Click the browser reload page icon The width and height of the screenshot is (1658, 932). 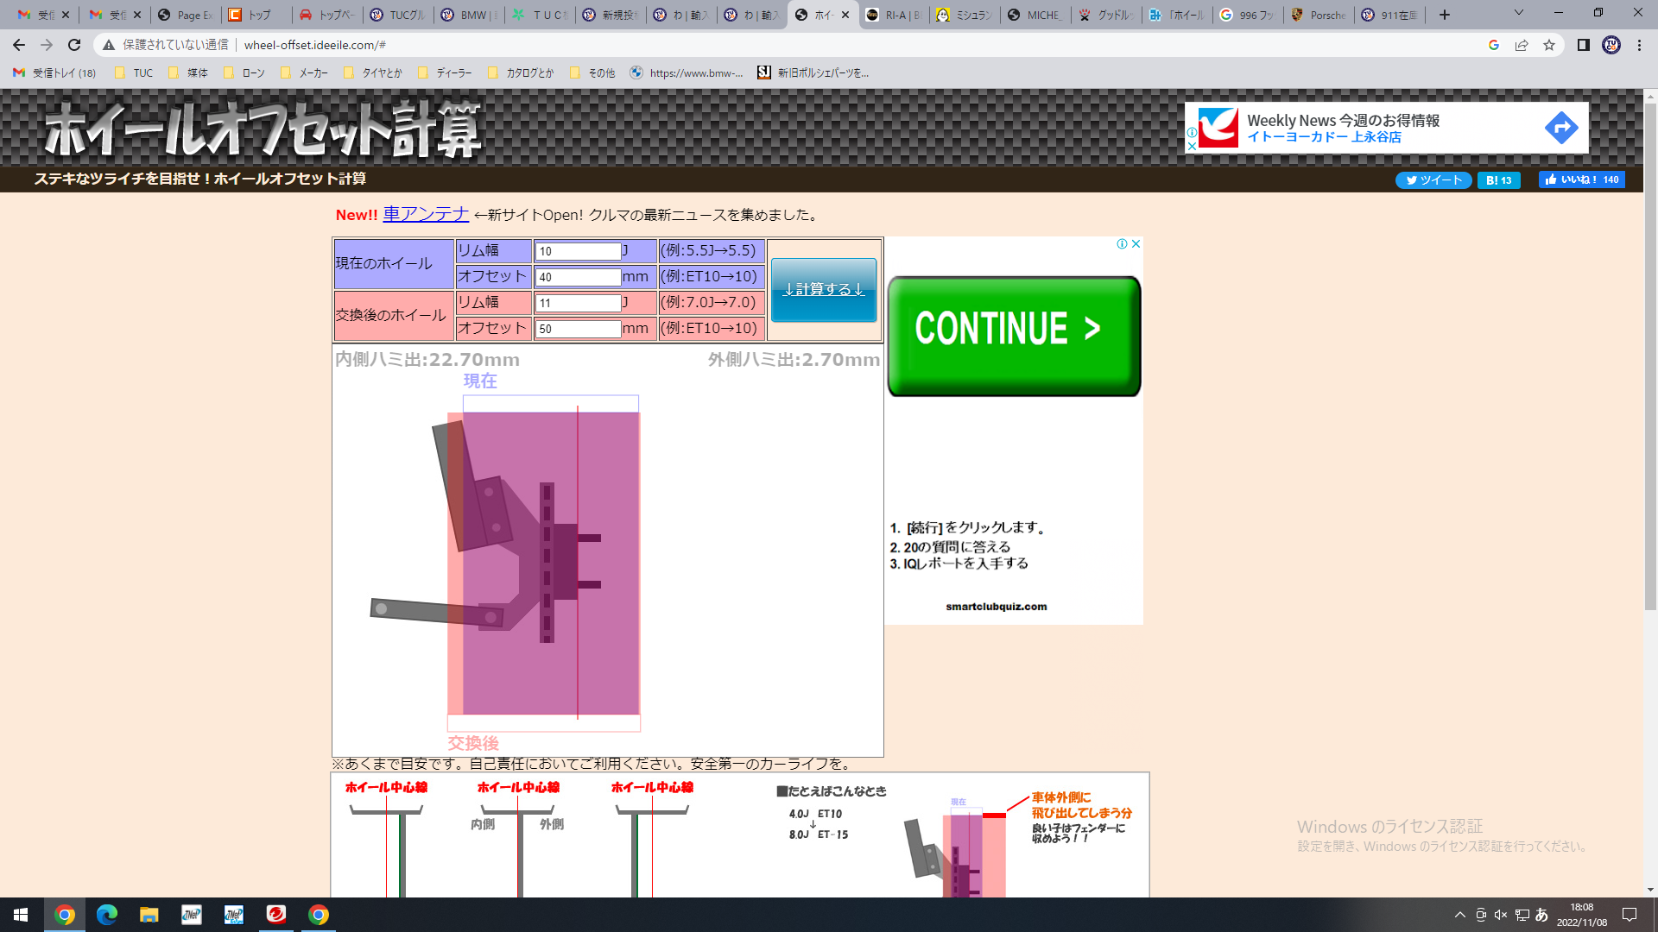(x=74, y=45)
